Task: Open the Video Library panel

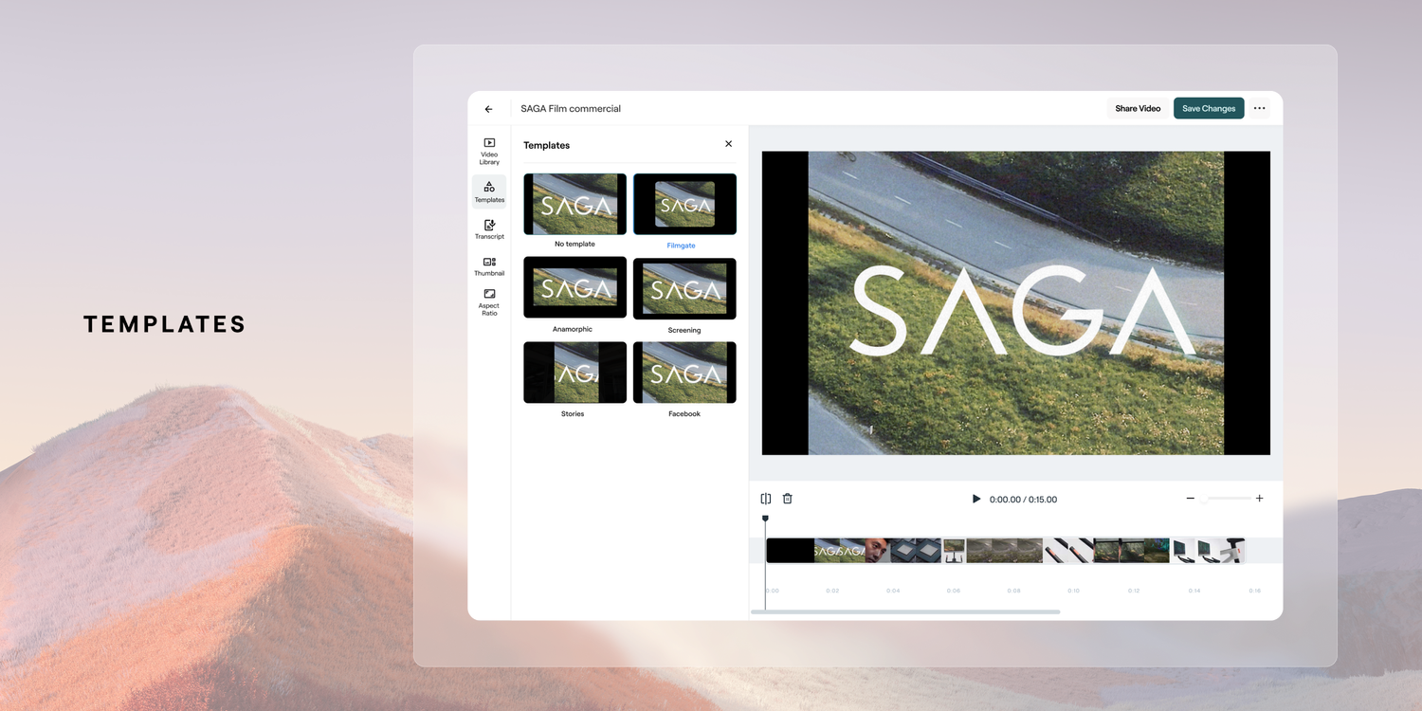Action: 489,152
